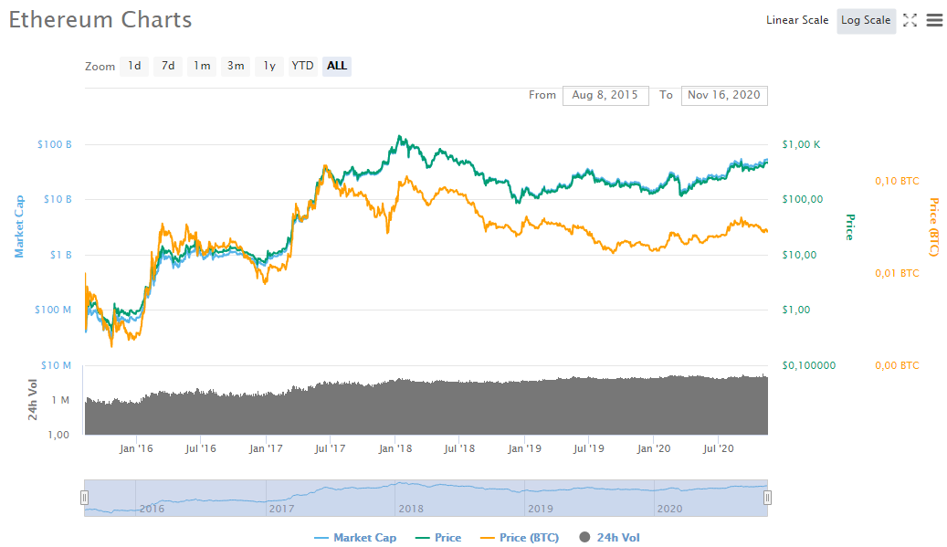This screenshot has height=547, width=947.
Task: Select the YTD zoom period
Action: click(x=302, y=66)
